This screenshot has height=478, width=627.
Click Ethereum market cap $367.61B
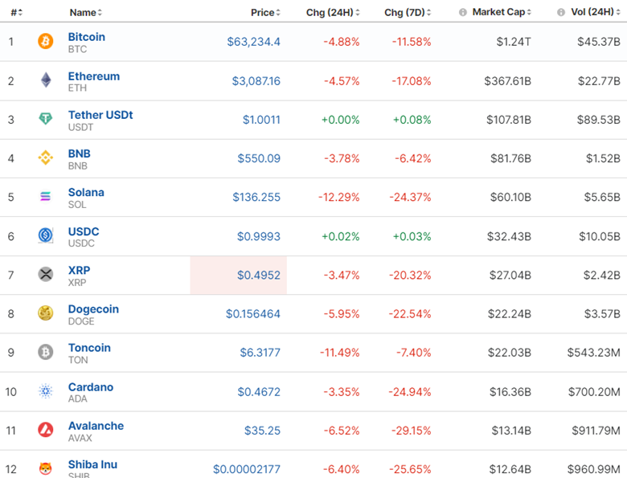(x=508, y=80)
